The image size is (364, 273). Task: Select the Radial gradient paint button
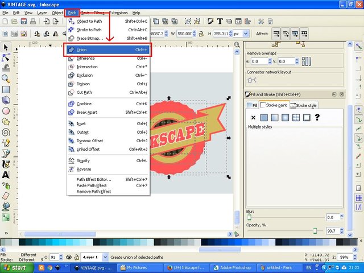coord(286,118)
